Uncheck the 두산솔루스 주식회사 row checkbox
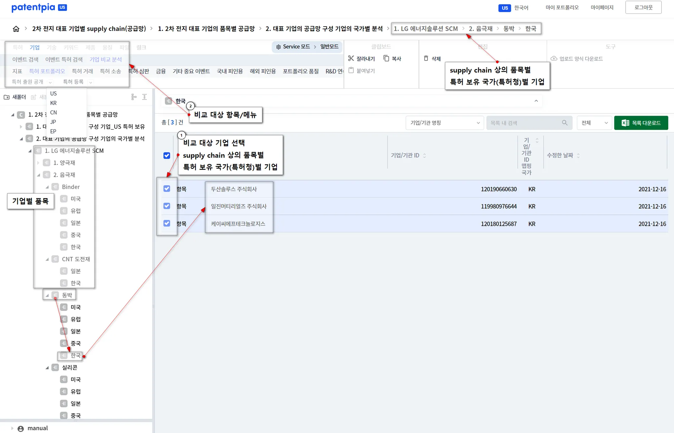674x433 pixels. tap(167, 189)
